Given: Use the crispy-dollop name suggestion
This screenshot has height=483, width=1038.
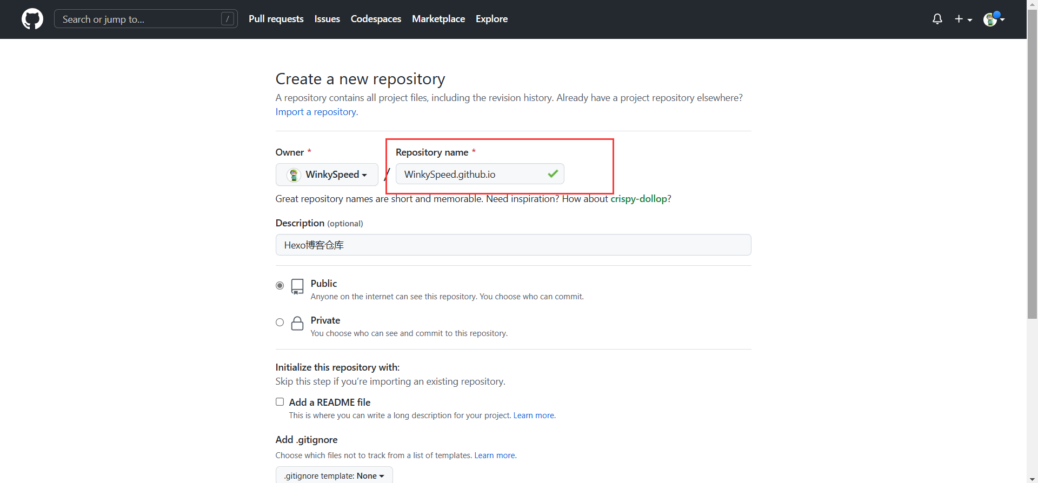Looking at the screenshot, I should (x=639, y=199).
